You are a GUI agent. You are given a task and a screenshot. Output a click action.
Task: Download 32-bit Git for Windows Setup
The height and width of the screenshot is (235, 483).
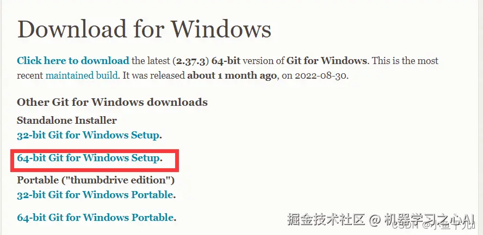tap(88, 135)
